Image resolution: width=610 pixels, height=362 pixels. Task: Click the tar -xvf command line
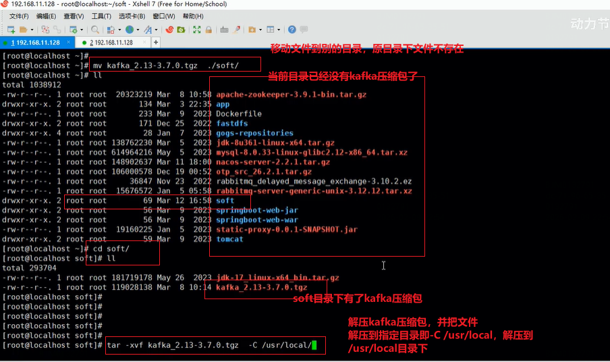point(209,345)
